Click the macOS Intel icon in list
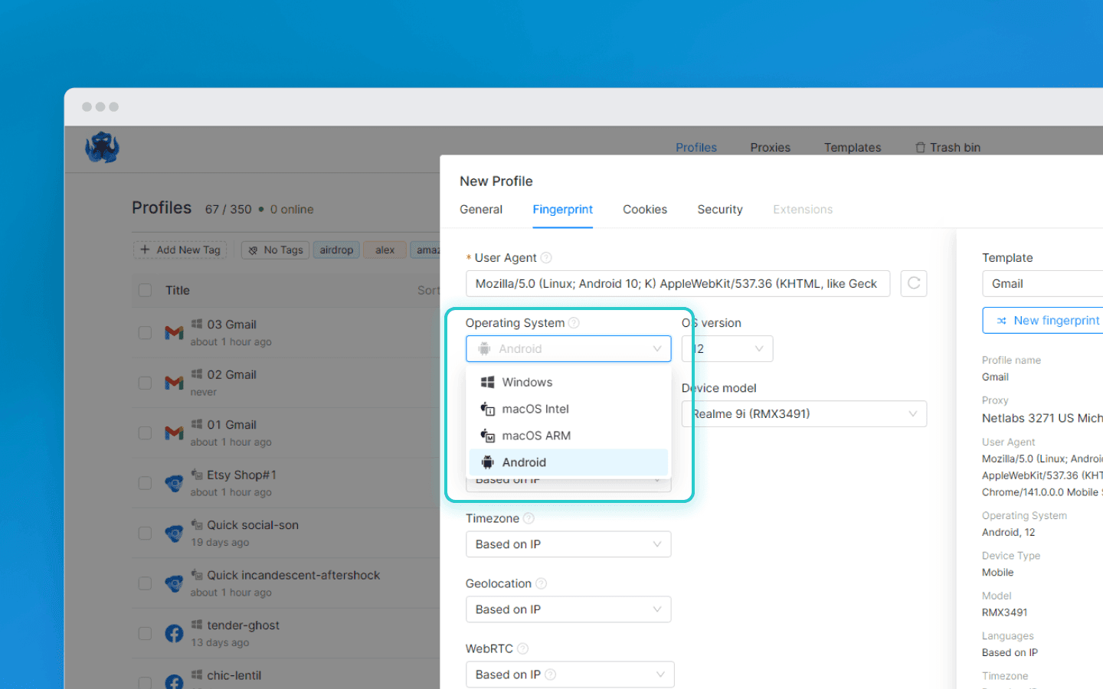This screenshot has height=689, width=1103. point(487,409)
